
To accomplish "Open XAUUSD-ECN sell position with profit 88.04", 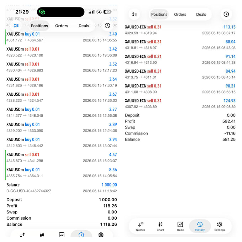I will coord(180,45).
